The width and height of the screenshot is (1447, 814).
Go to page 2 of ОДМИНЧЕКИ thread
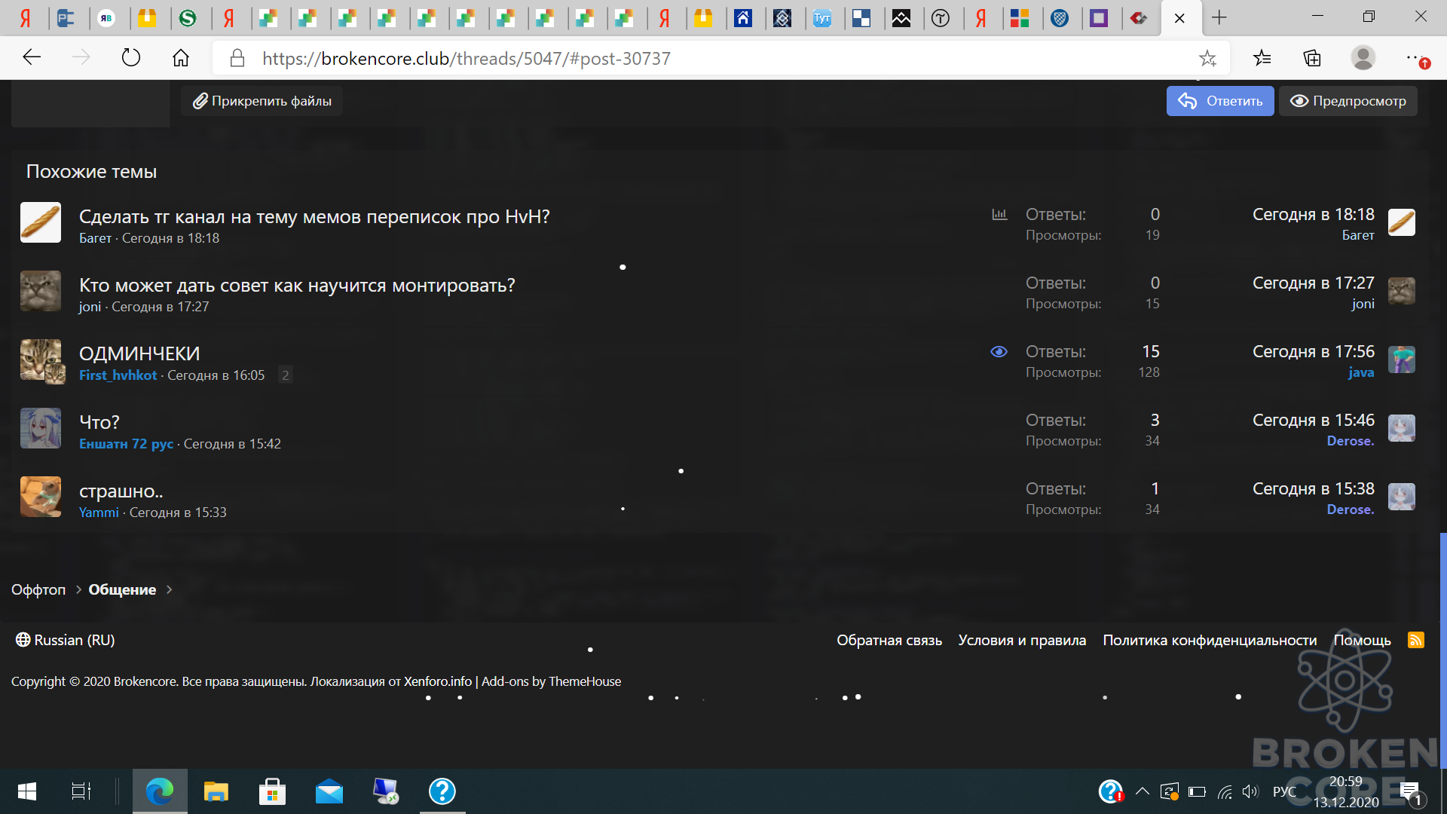pos(285,375)
